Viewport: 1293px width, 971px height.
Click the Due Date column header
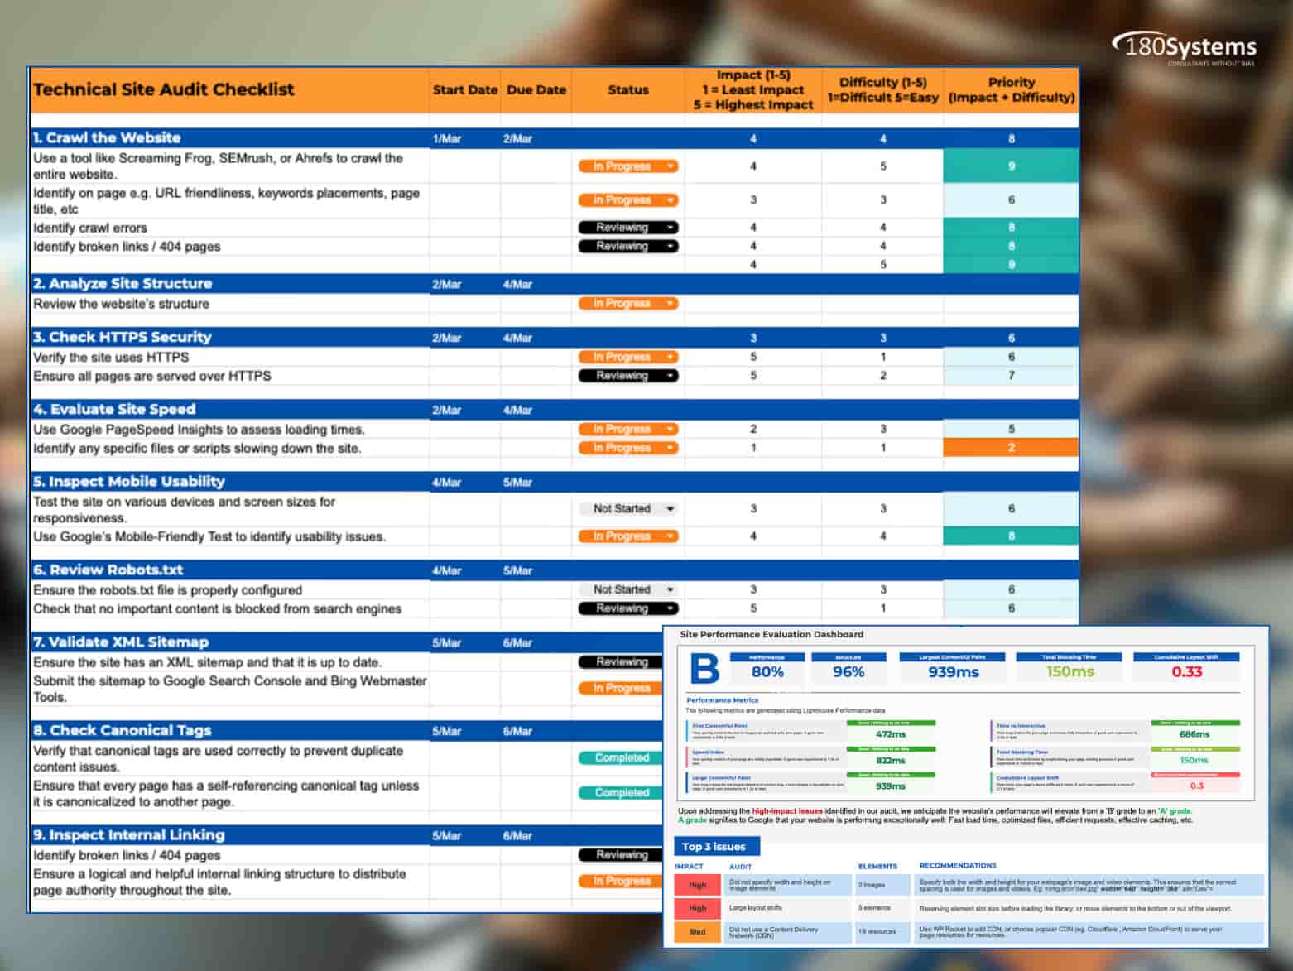(536, 90)
